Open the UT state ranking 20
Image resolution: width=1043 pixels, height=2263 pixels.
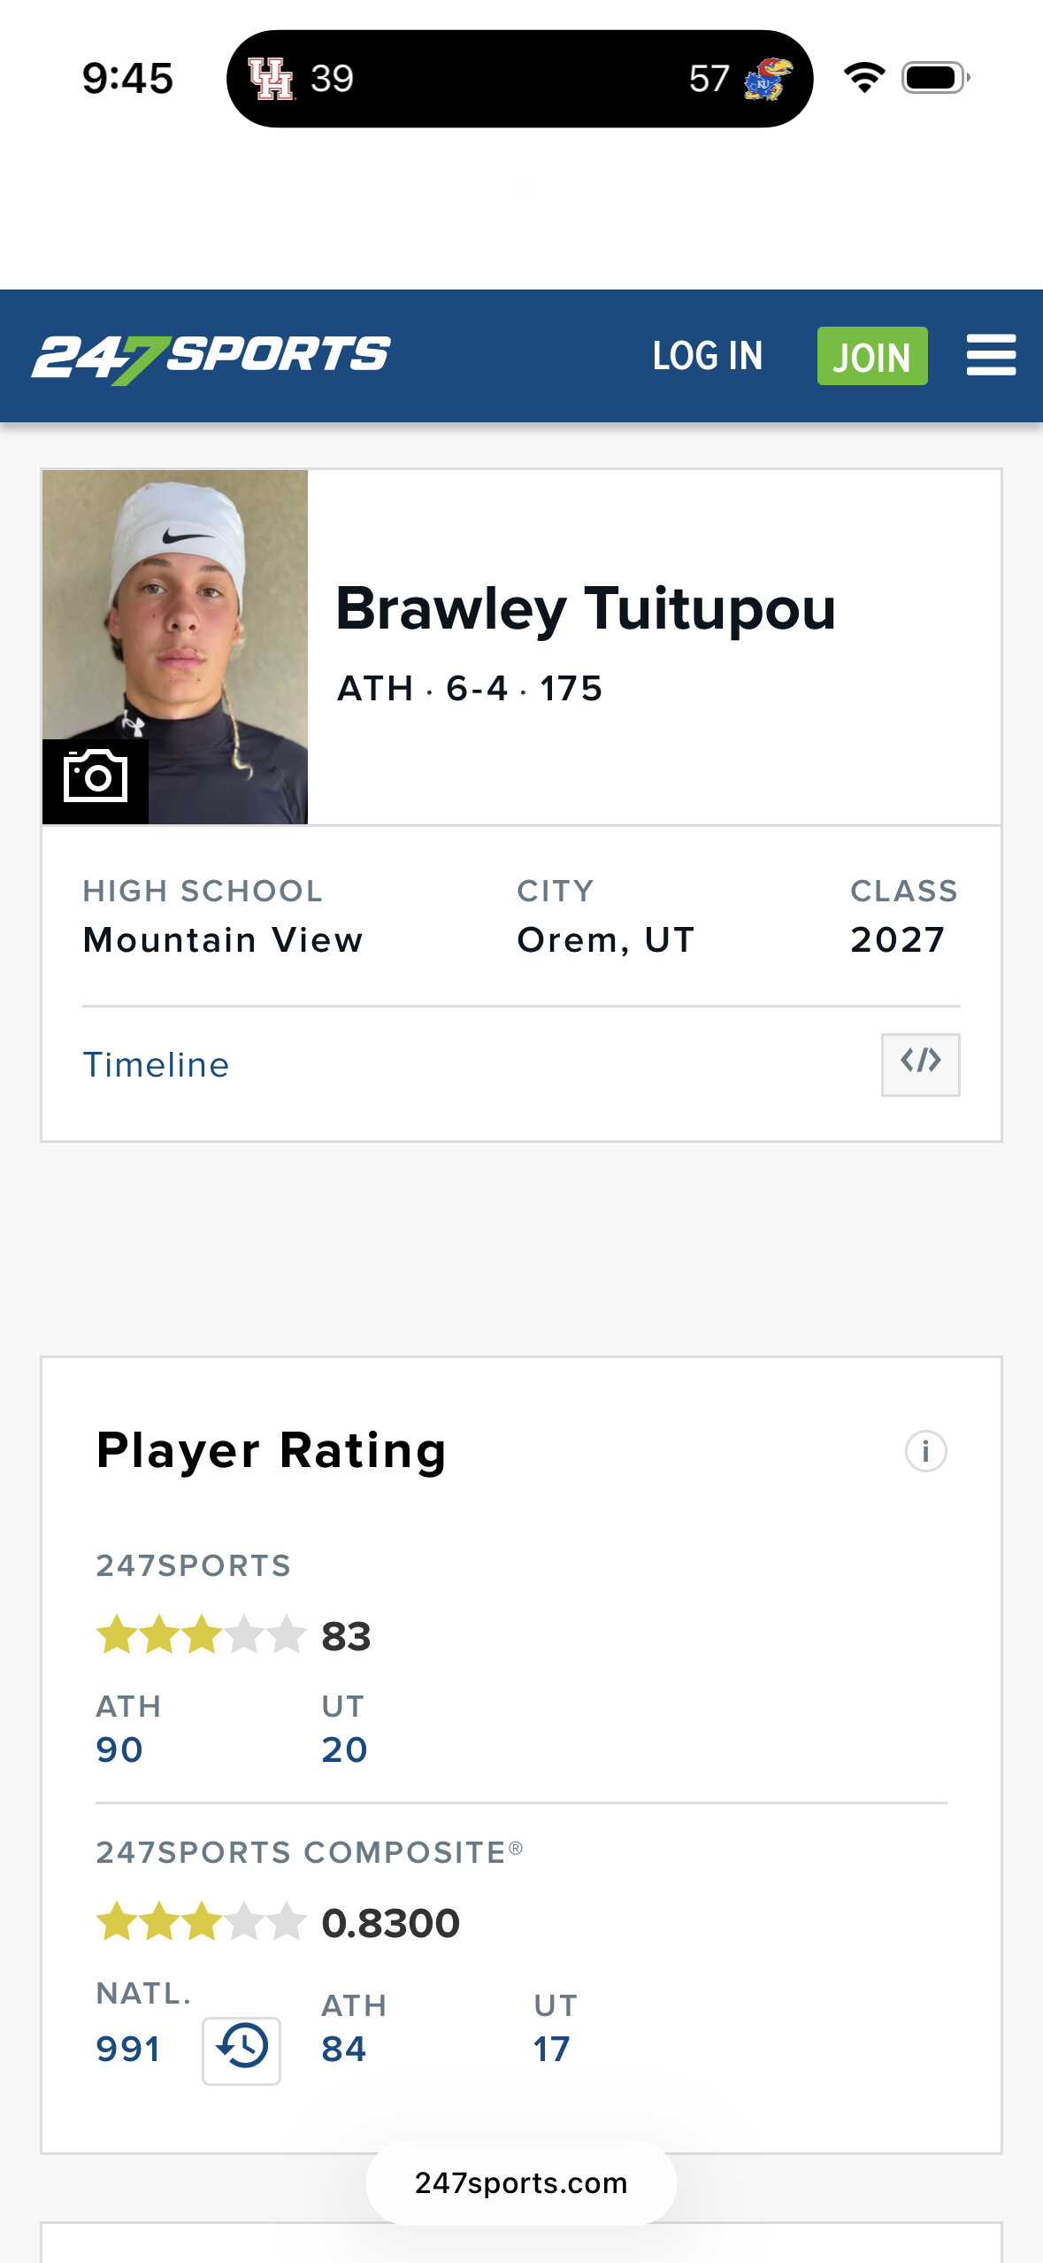pyautogui.click(x=344, y=1749)
